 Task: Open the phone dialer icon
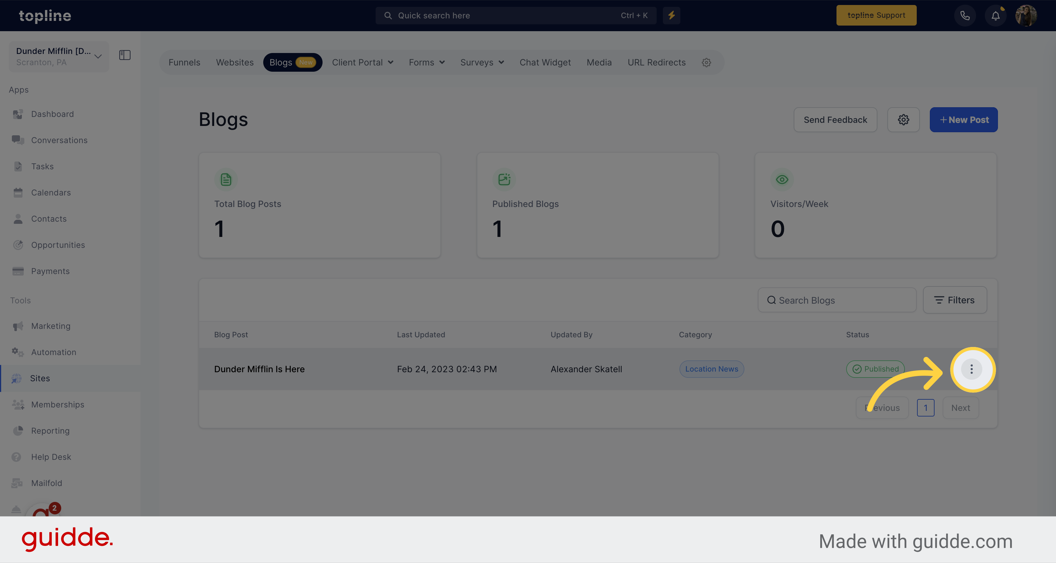pos(965,16)
